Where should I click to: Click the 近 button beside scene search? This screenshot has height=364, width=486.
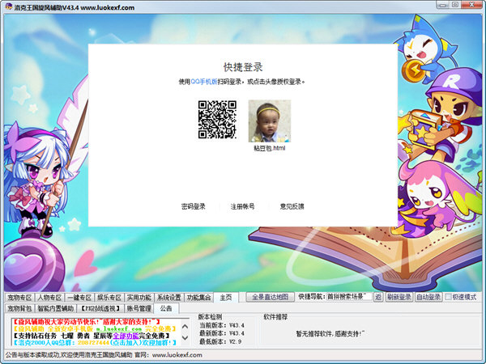pyautogui.click(x=377, y=297)
